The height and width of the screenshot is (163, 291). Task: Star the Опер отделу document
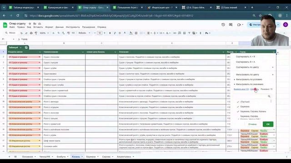coord(30,24)
